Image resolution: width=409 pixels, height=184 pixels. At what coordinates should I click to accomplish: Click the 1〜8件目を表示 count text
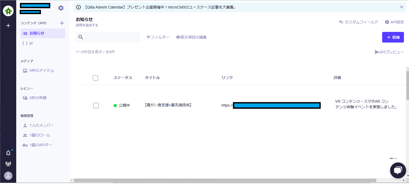coord(95,52)
